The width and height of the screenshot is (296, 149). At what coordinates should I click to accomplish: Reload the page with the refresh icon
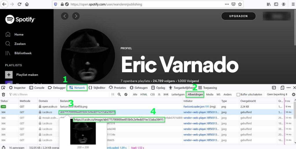coord(19,4)
